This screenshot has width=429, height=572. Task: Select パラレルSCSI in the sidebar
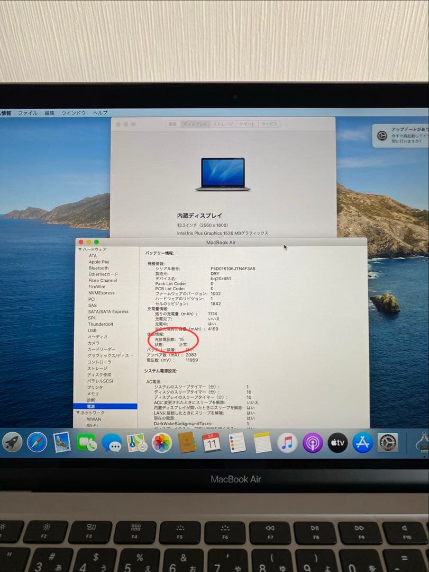[100, 381]
